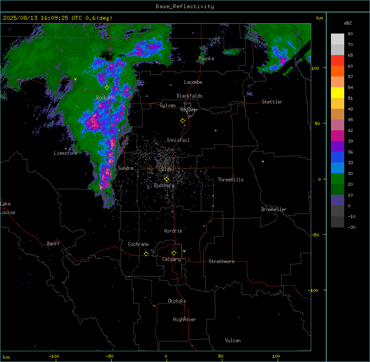Image resolution: width=370 pixels, height=362 pixels.
Task: Select the bright green 30-20 dBZ swatch
Action: click(337, 179)
